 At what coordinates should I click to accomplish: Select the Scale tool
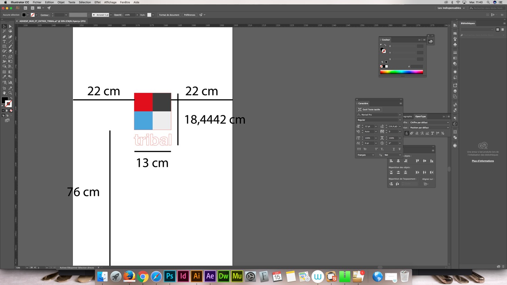[x=10, y=57]
